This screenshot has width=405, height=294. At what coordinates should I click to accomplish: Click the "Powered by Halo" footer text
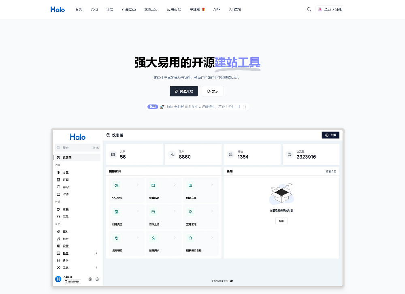click(x=223, y=281)
